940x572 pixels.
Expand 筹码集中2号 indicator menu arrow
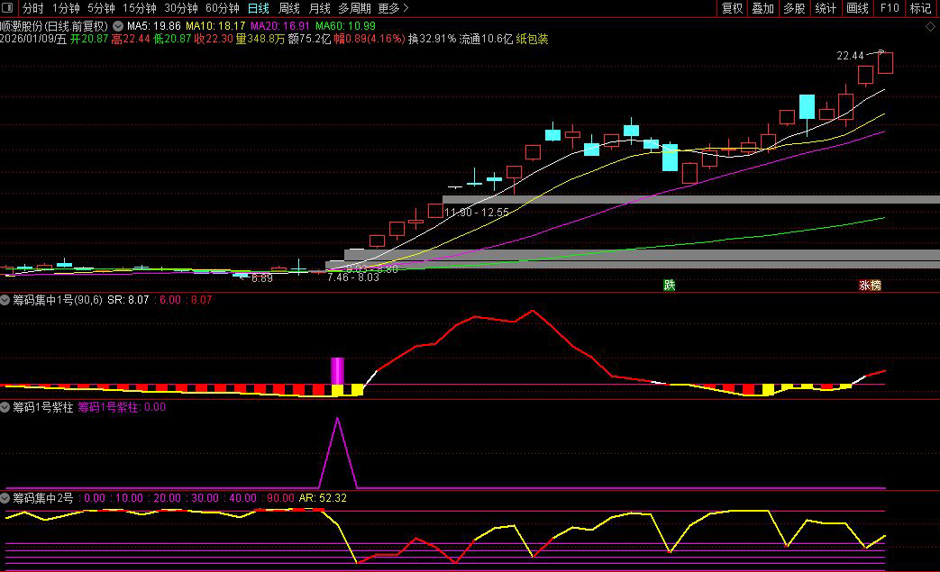tap(6, 497)
